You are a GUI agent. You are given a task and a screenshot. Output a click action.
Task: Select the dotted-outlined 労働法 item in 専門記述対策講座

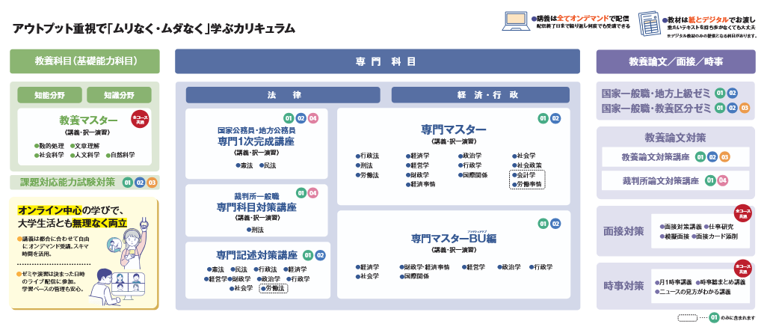(x=274, y=288)
